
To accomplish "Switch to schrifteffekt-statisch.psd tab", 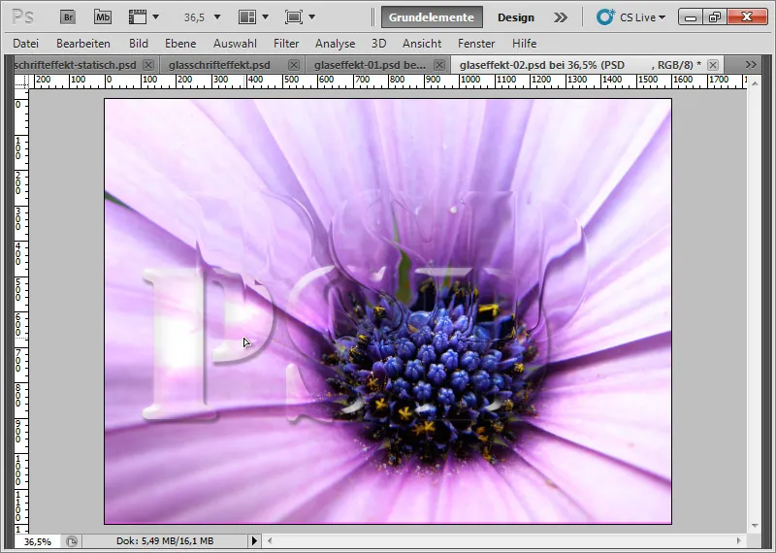I will [76, 65].
